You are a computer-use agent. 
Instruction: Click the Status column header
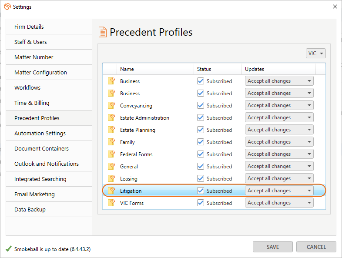pos(218,69)
